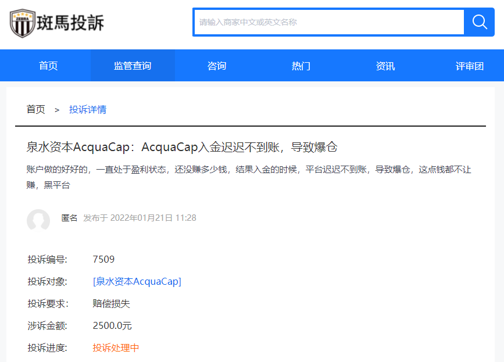Click the publish date 2022年01月21日 11:28

click(x=153, y=218)
